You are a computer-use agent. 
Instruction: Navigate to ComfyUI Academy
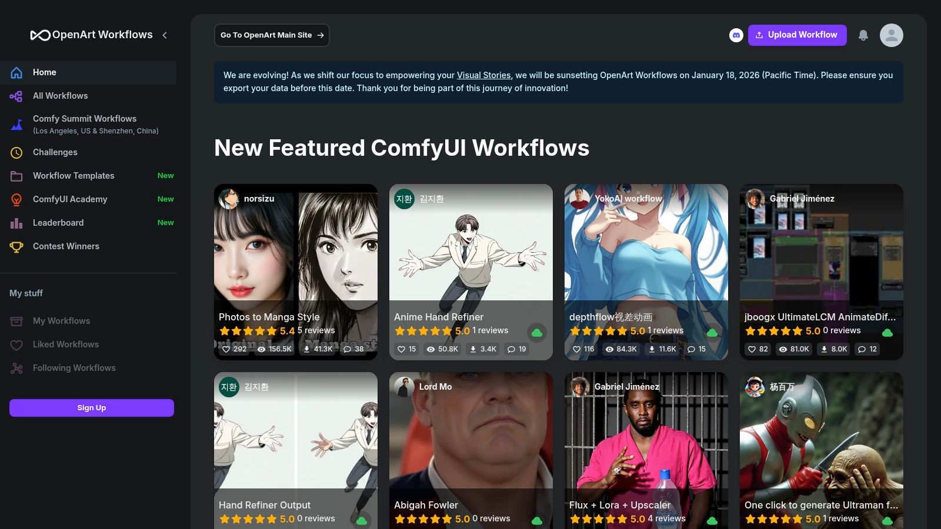coord(69,199)
